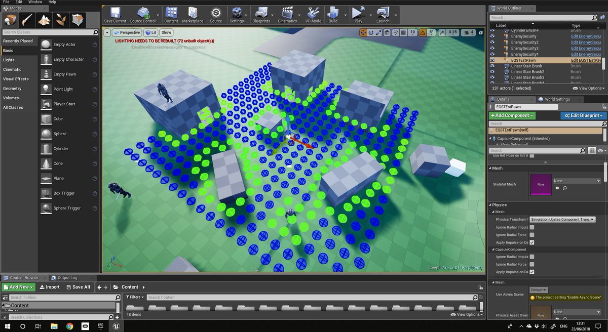Open Content browser toolbar button

click(x=171, y=15)
